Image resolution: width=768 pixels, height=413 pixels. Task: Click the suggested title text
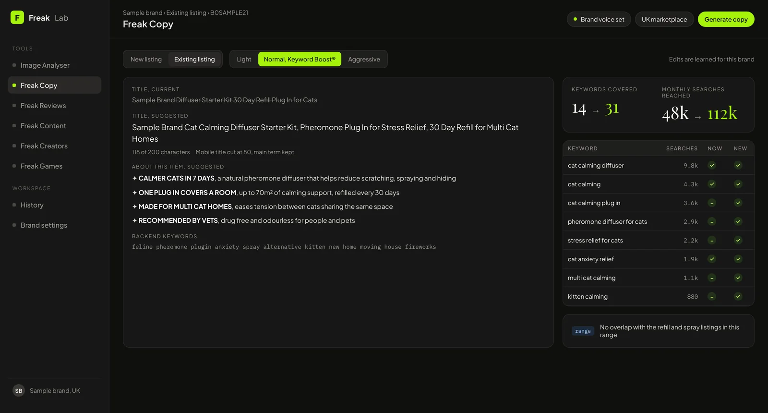[325, 133]
